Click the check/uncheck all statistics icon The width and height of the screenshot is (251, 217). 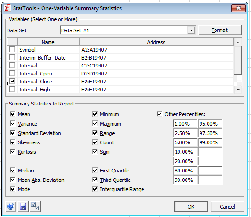point(35,206)
